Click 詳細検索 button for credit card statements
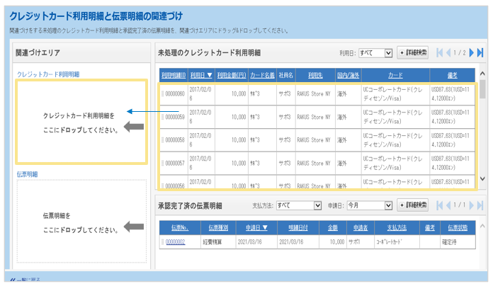The image size is (493, 286). tap(412, 53)
